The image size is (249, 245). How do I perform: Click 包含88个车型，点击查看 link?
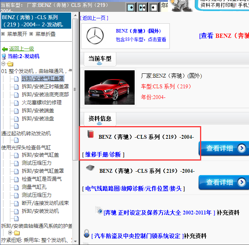(x=141, y=39)
